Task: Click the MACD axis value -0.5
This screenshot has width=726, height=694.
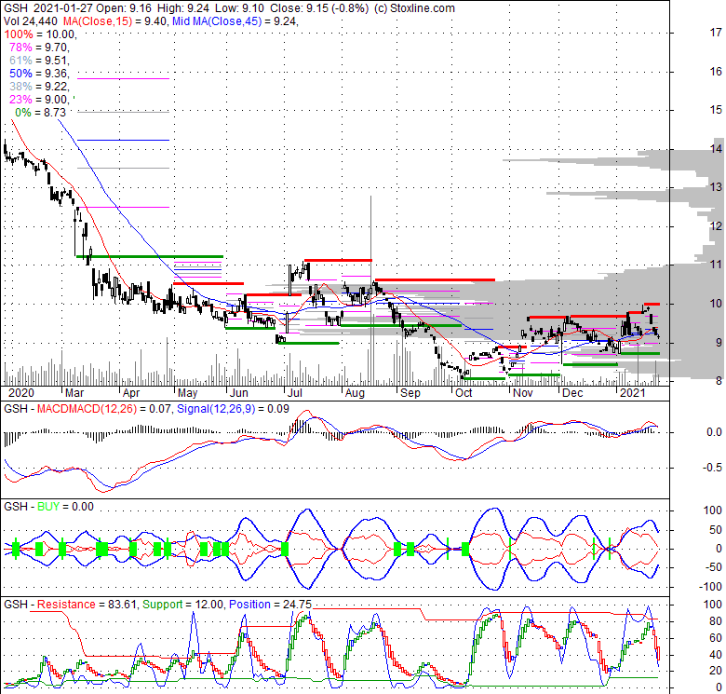Action: click(x=712, y=468)
